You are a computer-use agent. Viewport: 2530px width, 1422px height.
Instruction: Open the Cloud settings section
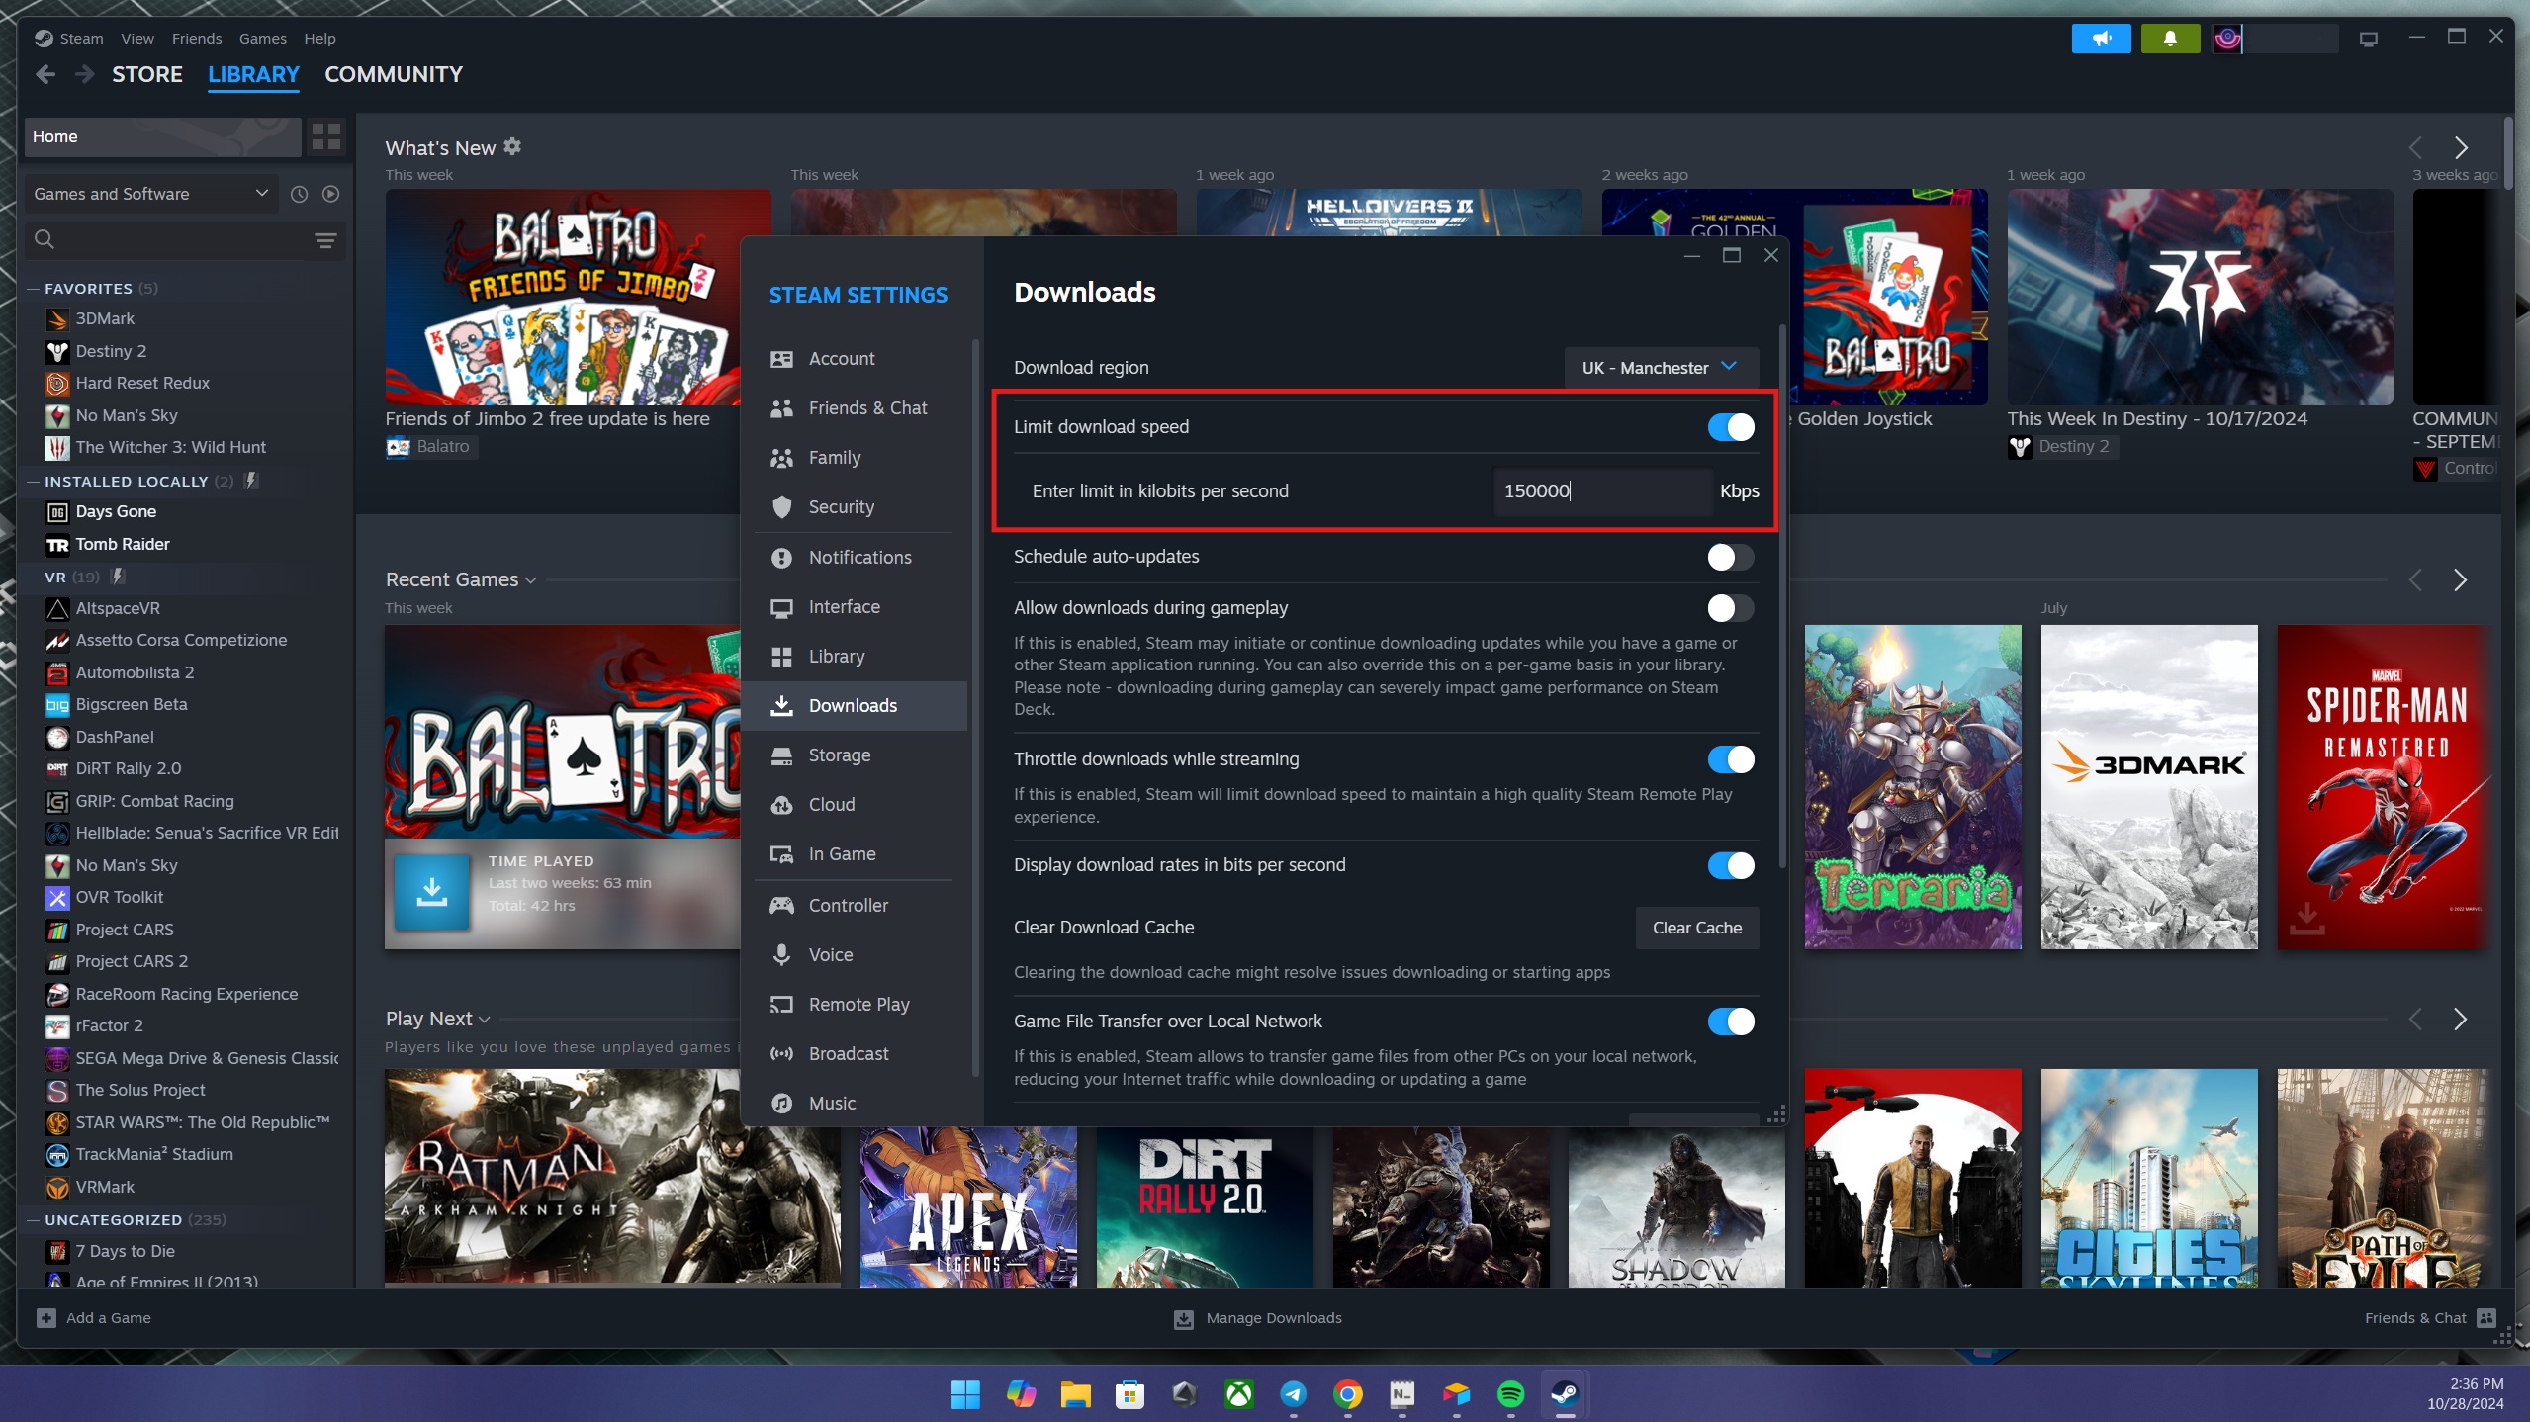click(855, 805)
